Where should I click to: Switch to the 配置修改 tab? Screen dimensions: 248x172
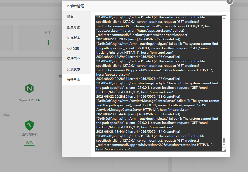(76, 27)
